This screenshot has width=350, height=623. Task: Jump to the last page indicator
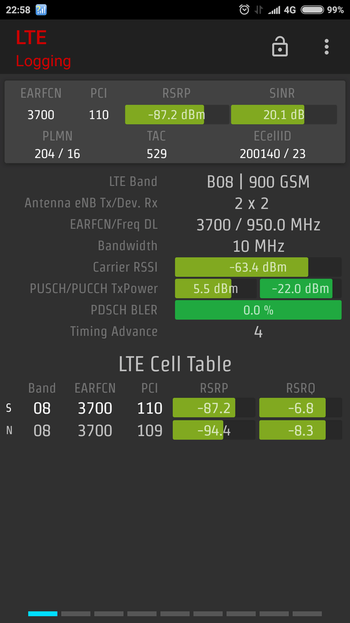click(x=307, y=614)
